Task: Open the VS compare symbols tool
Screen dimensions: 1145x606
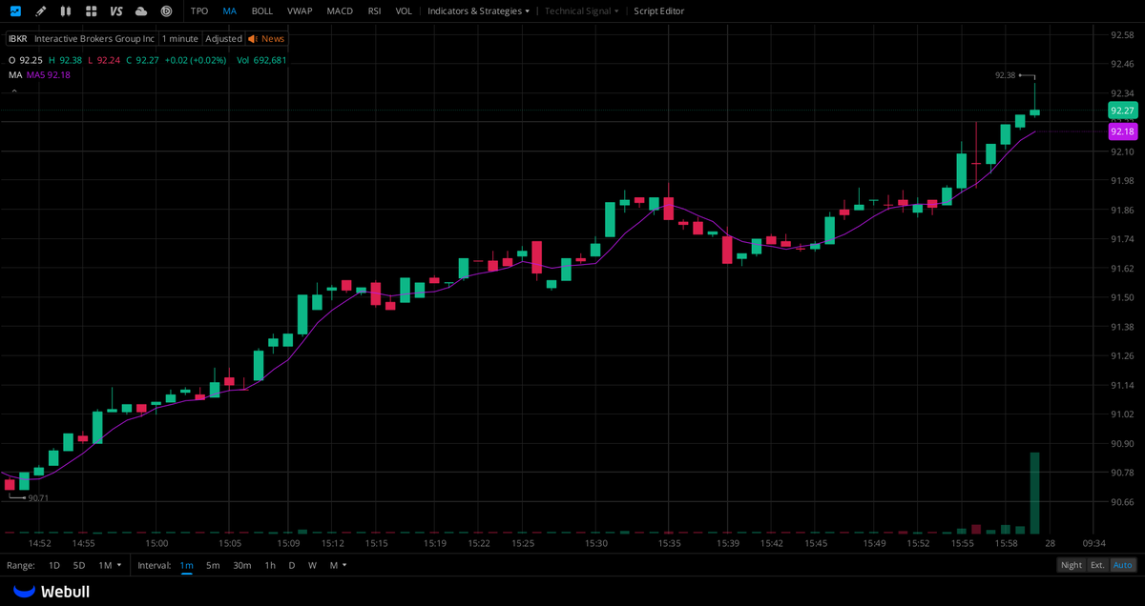Action: [116, 11]
